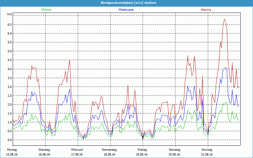Click the 5,0 y-axis value
Viewport: 253px width, 158px height.
coord(9,51)
